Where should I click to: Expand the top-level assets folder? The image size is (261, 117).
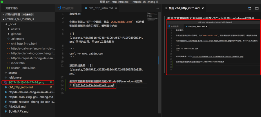pyautogui.click(x=6, y=73)
